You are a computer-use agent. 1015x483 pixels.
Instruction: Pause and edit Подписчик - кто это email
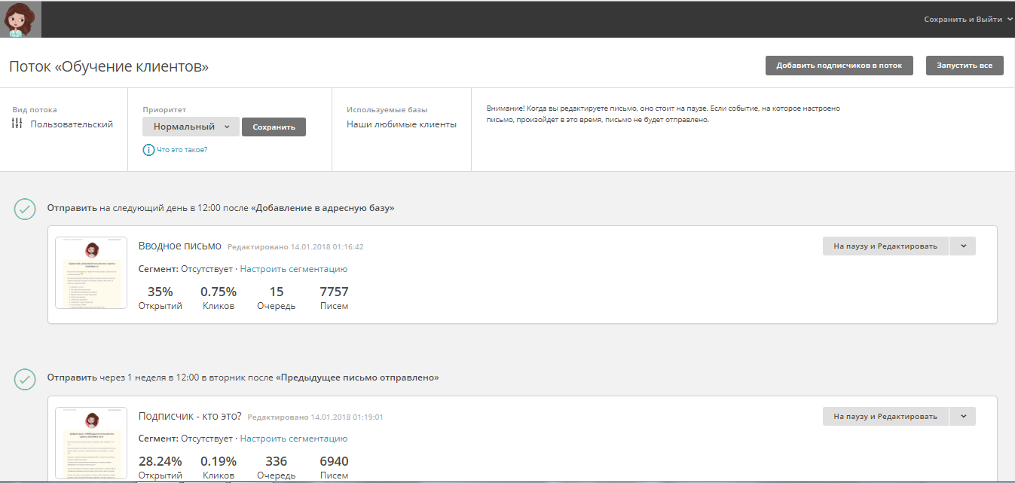[x=885, y=416]
